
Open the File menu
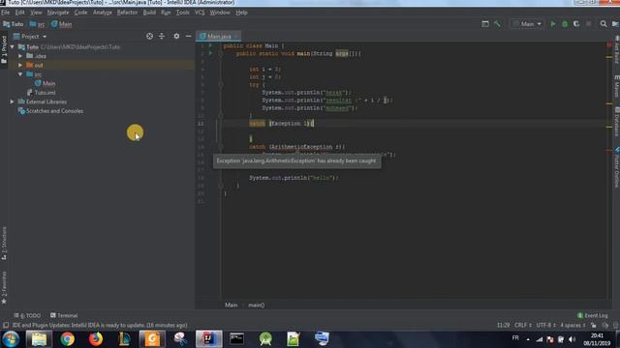click(x=6, y=13)
